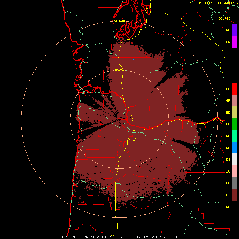Click the UK legend label
The width and height of the screenshot is (239, 239).
(x=228, y=42)
